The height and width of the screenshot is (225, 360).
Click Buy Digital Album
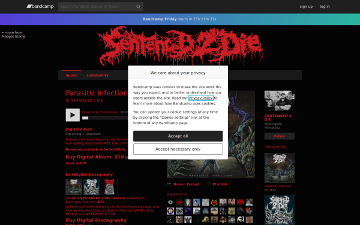tap(88, 157)
